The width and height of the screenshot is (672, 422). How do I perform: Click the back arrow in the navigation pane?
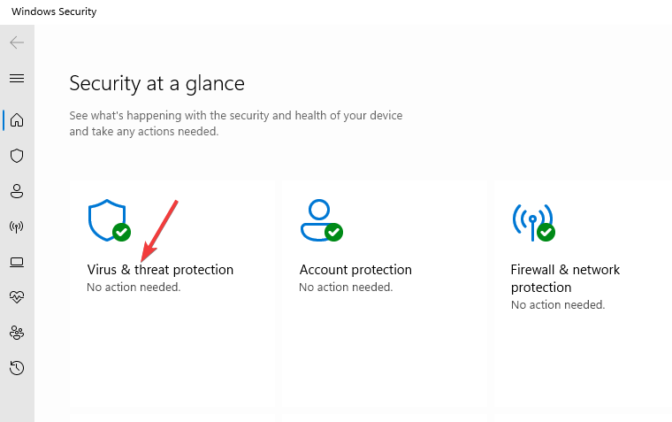[x=17, y=42]
